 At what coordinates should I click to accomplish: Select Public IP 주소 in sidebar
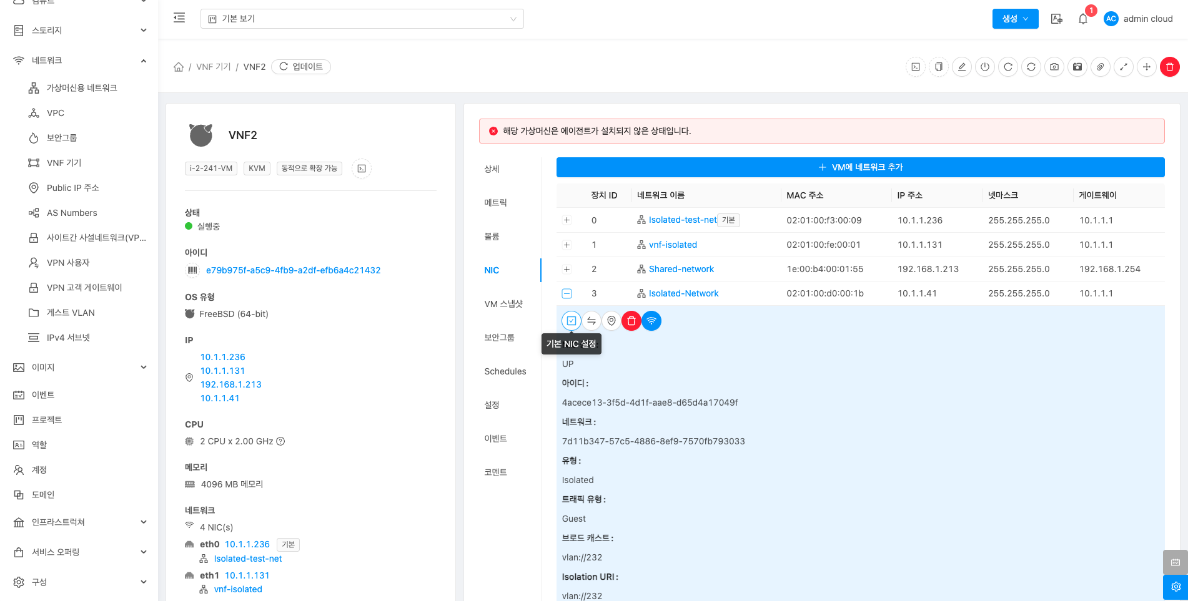click(x=72, y=188)
